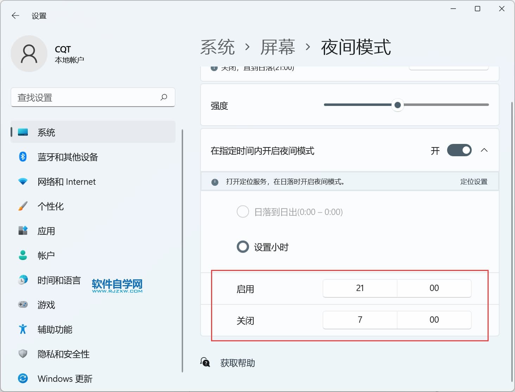Click the back arrow in Settings header

pyautogui.click(x=15, y=15)
